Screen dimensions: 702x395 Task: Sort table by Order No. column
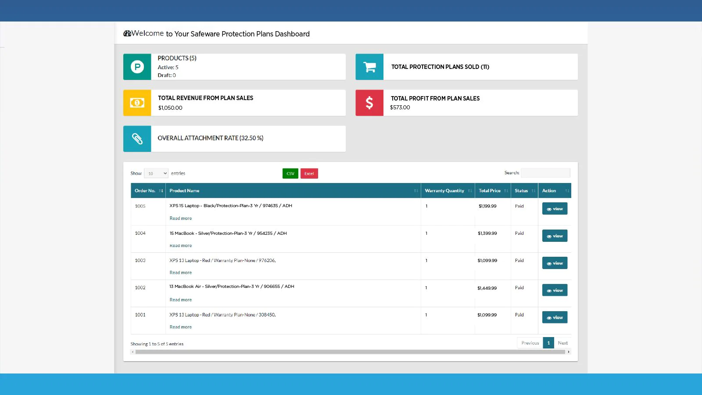[x=148, y=190]
